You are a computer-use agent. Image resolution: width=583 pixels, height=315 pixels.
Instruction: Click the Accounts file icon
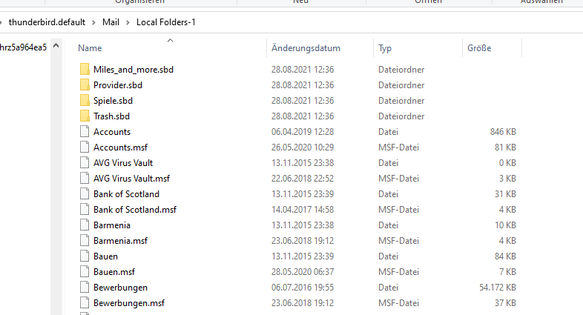pos(85,132)
